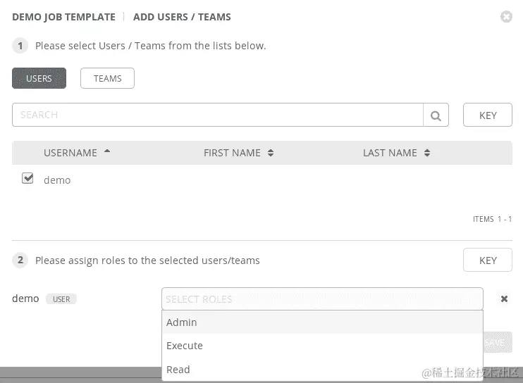523x383 pixels.
Task: Sort by Last Name arrows icon
Action: click(427, 153)
